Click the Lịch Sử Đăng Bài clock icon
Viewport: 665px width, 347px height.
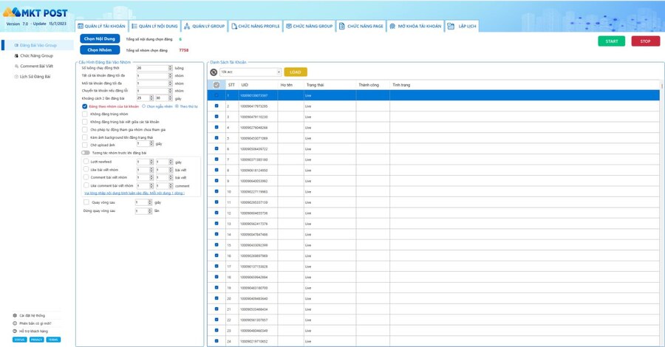[x=16, y=77]
